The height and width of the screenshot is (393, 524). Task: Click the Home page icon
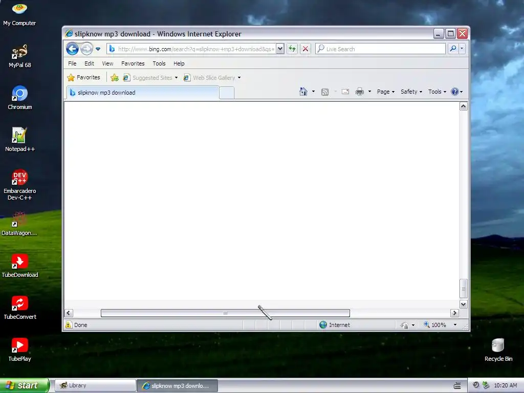pyautogui.click(x=303, y=92)
